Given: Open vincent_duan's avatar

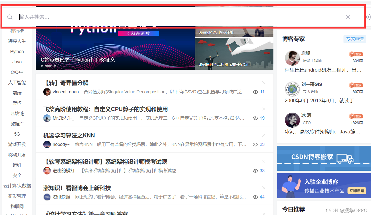Looking at the screenshot, I should pos(47,92).
